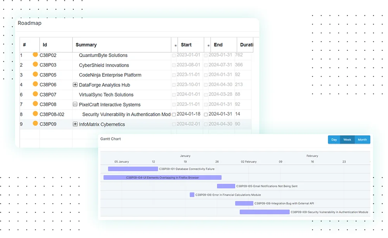The image size is (388, 238).
Task: Click the orange status icon beside C38P06
Action: (x=36, y=85)
